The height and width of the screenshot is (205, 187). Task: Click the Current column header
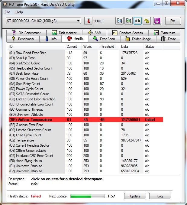tap(73, 47)
